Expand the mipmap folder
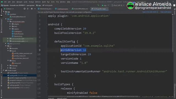 pos(8,65)
